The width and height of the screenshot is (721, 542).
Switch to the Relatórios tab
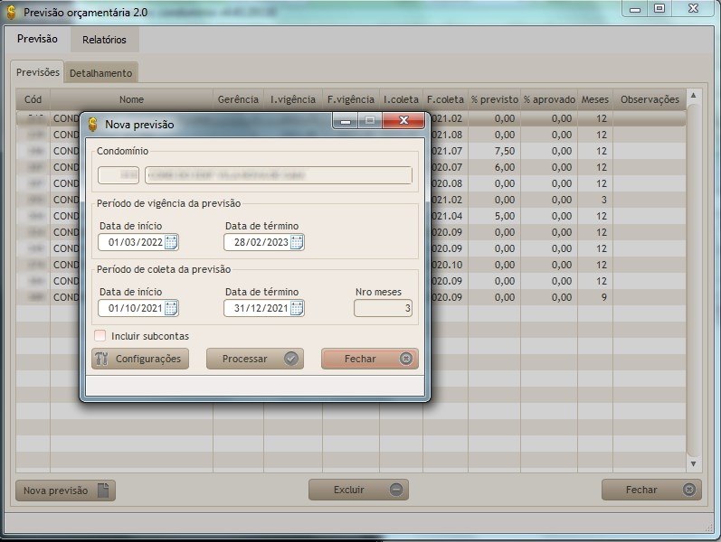104,40
